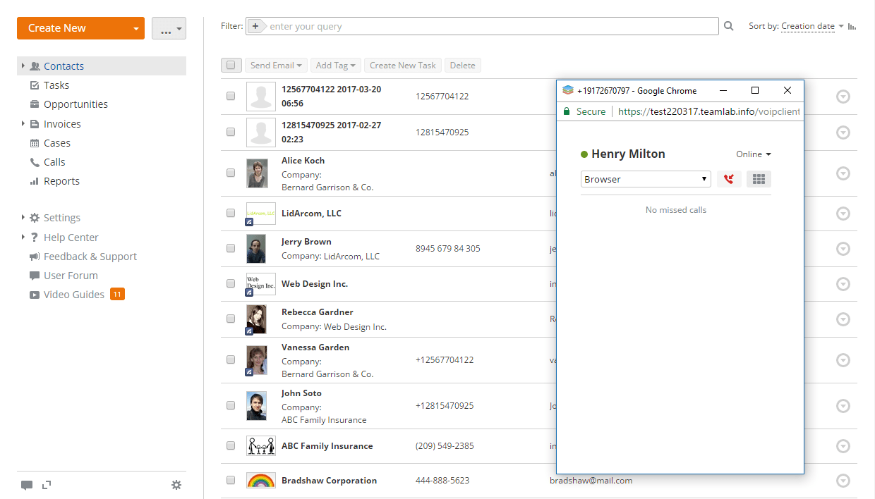
Task: Select Tasks in the left sidebar
Action: (x=49, y=85)
